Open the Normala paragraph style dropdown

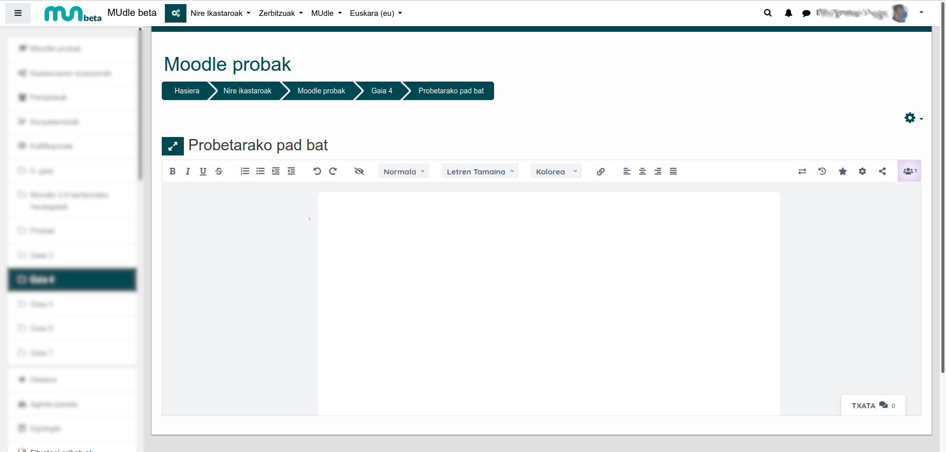click(x=404, y=171)
